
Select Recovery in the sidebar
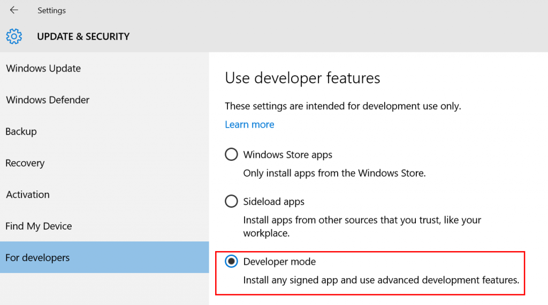click(x=25, y=163)
